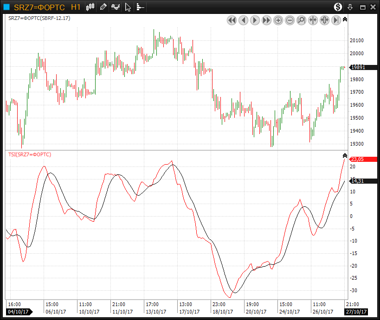This screenshot has width=380, height=320.
Task: Click the blue link-color square
Action: coord(6,7)
